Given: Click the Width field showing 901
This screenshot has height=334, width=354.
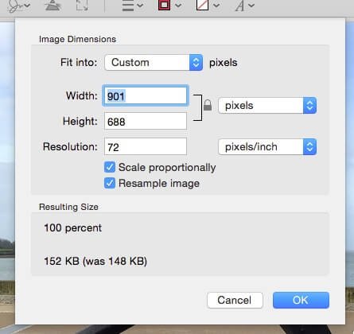Looking at the screenshot, I should point(146,95).
